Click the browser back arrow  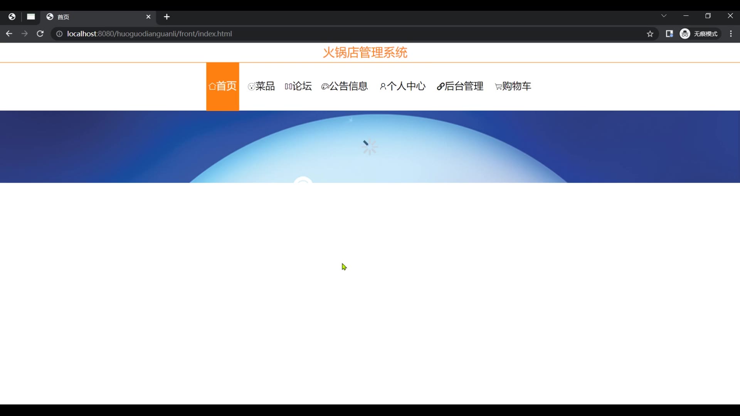coord(9,34)
